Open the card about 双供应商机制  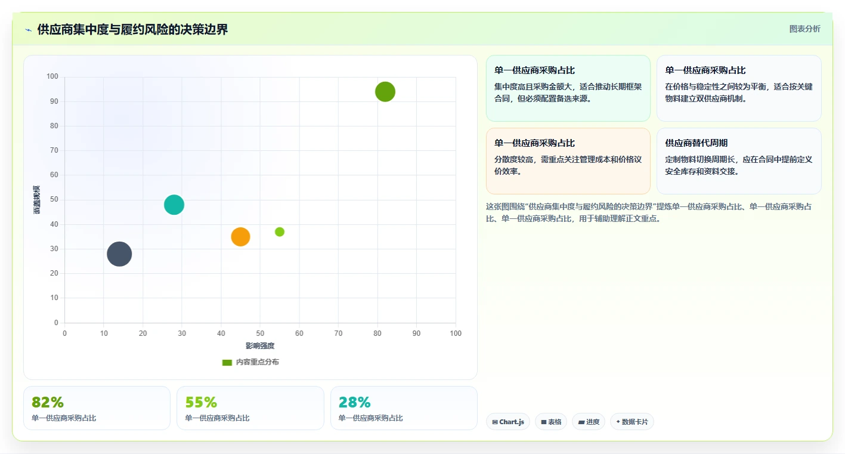click(x=739, y=88)
